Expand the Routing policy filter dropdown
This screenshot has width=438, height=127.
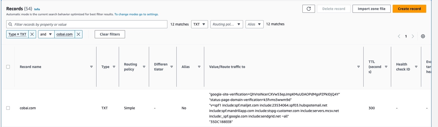[x=227, y=24]
